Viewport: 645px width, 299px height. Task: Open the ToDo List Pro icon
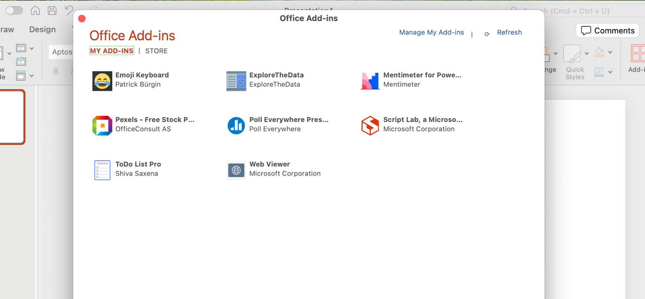pyautogui.click(x=102, y=170)
